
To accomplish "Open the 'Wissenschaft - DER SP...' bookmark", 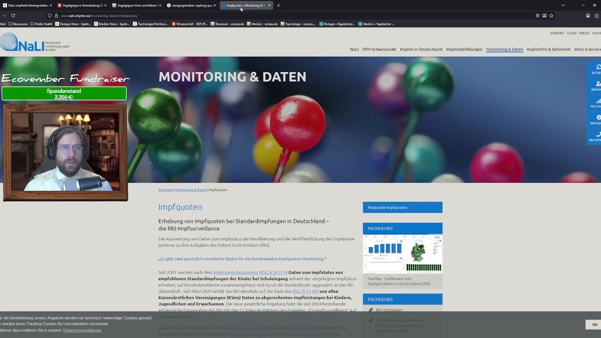I will point(190,23).
